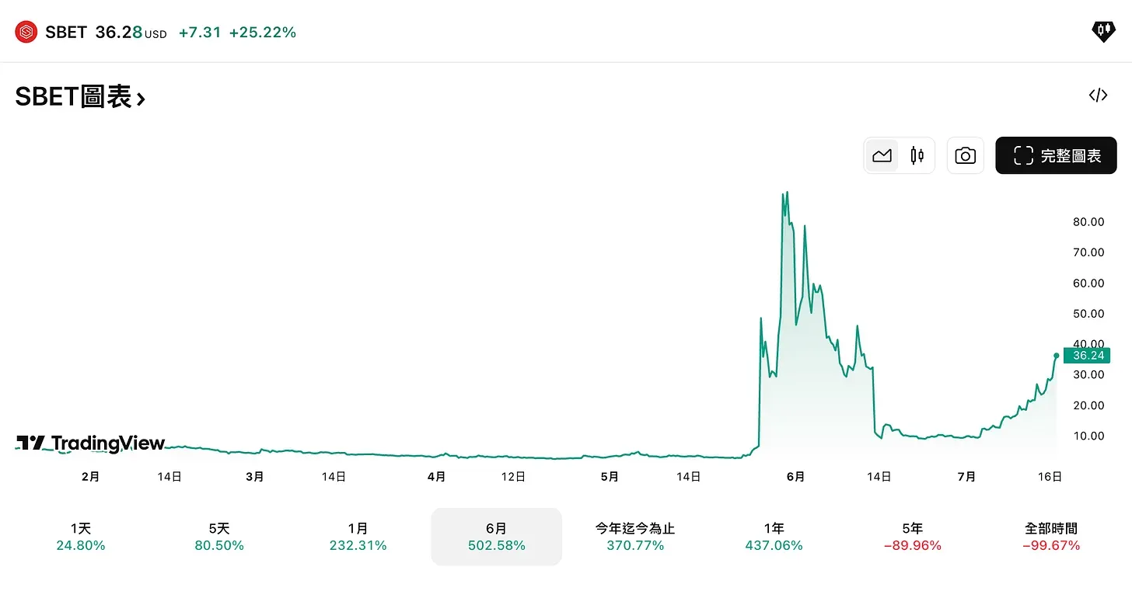This screenshot has width=1132, height=591.
Task: Select the 1天 time range tab
Action: click(81, 537)
